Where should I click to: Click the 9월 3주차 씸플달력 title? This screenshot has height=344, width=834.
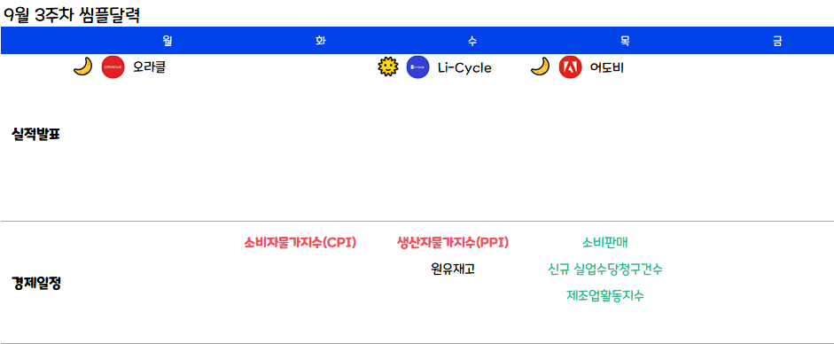pos(71,14)
